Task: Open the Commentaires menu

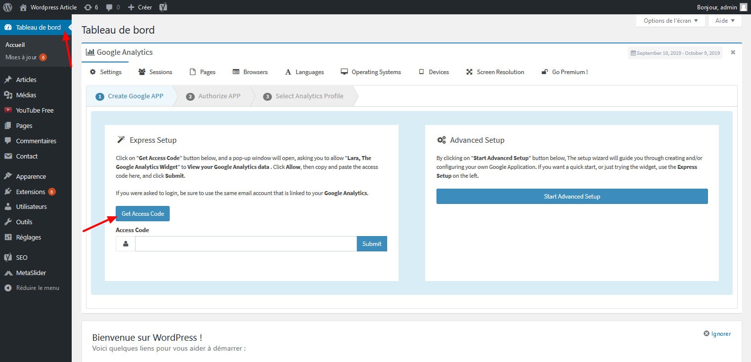Action: coord(36,141)
